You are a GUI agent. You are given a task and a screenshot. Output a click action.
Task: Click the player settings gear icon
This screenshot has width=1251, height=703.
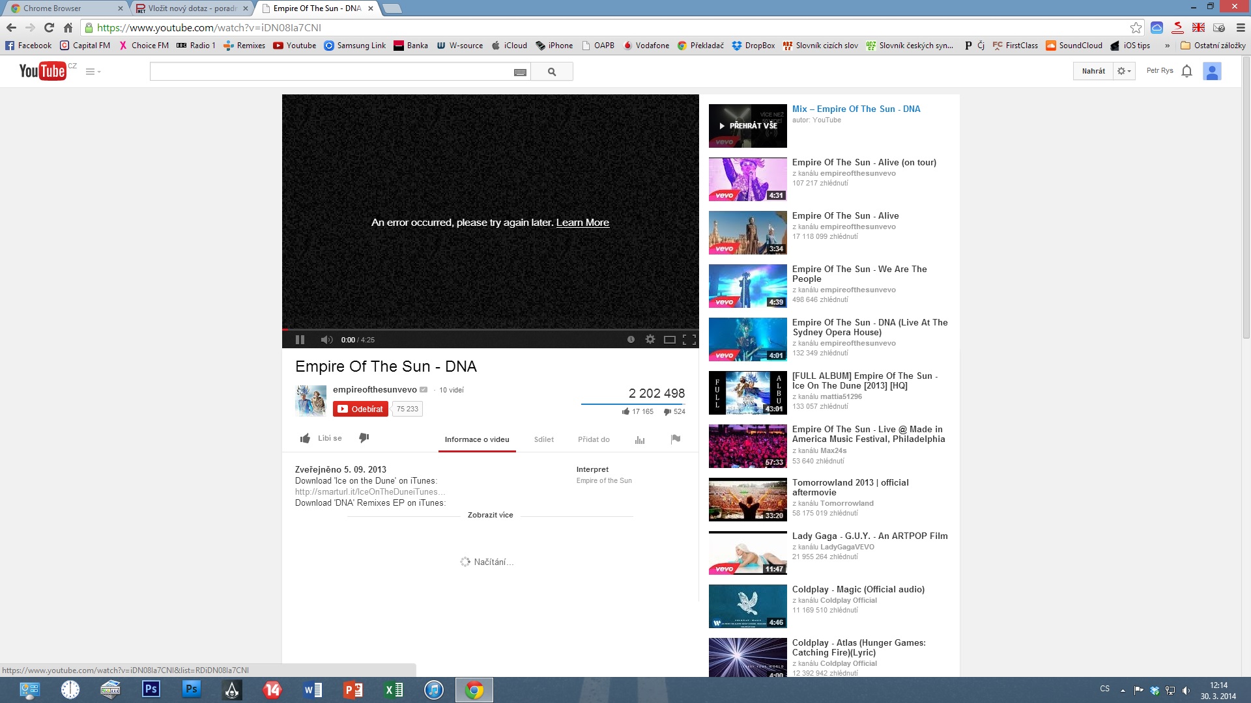650,339
